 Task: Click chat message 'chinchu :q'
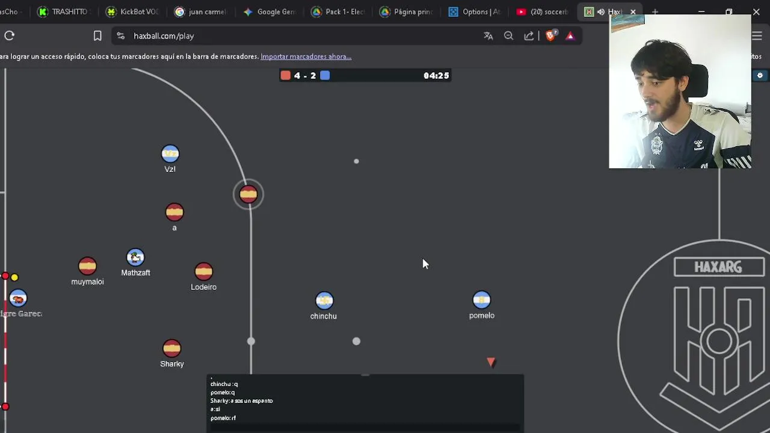coord(224,384)
